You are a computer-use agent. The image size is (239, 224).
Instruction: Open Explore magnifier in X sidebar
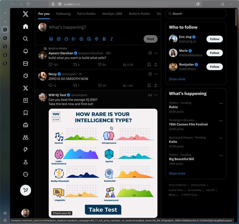25,39
